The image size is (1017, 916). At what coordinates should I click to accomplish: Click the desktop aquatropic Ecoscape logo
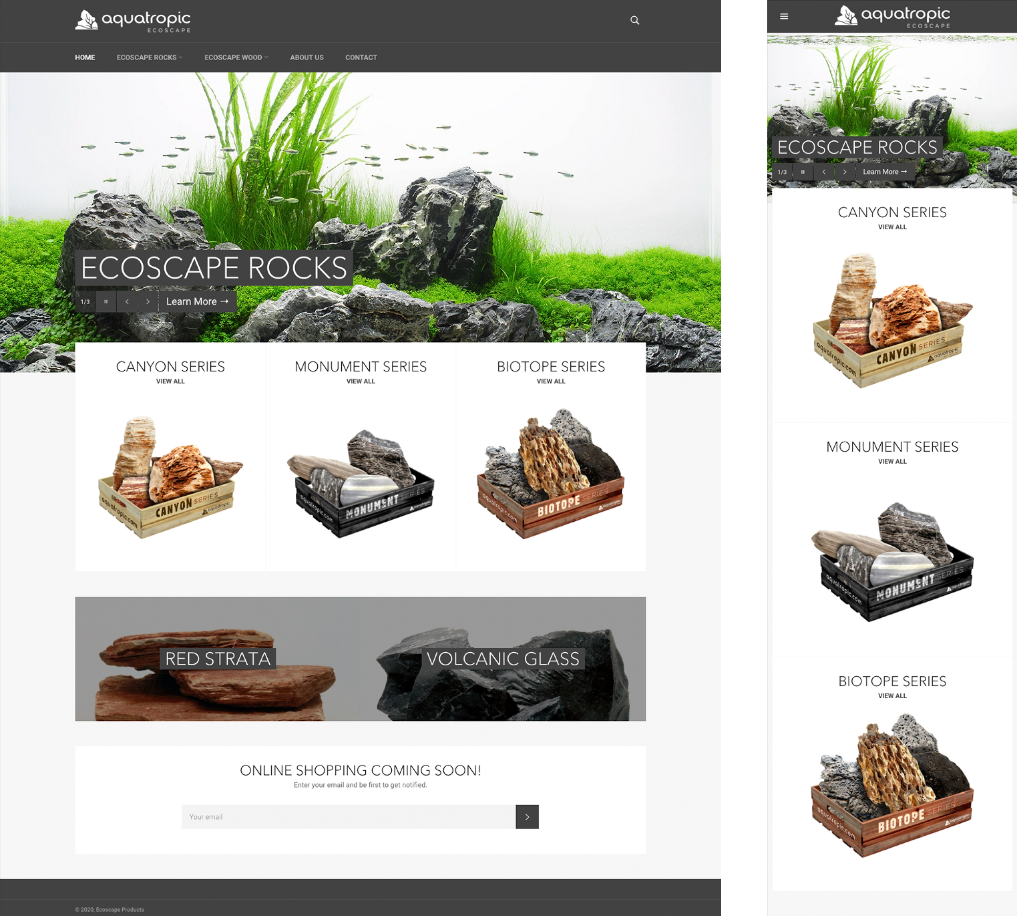[133, 21]
